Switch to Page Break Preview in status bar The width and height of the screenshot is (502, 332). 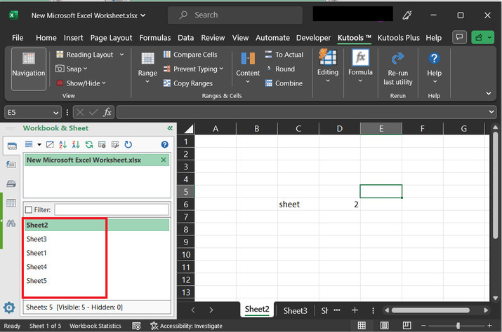pos(407,326)
